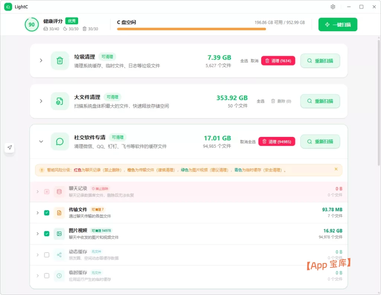The image size is (381, 295).
Task: Click 重新扫描 in the 大文件清理 card
Action: [x=320, y=101]
